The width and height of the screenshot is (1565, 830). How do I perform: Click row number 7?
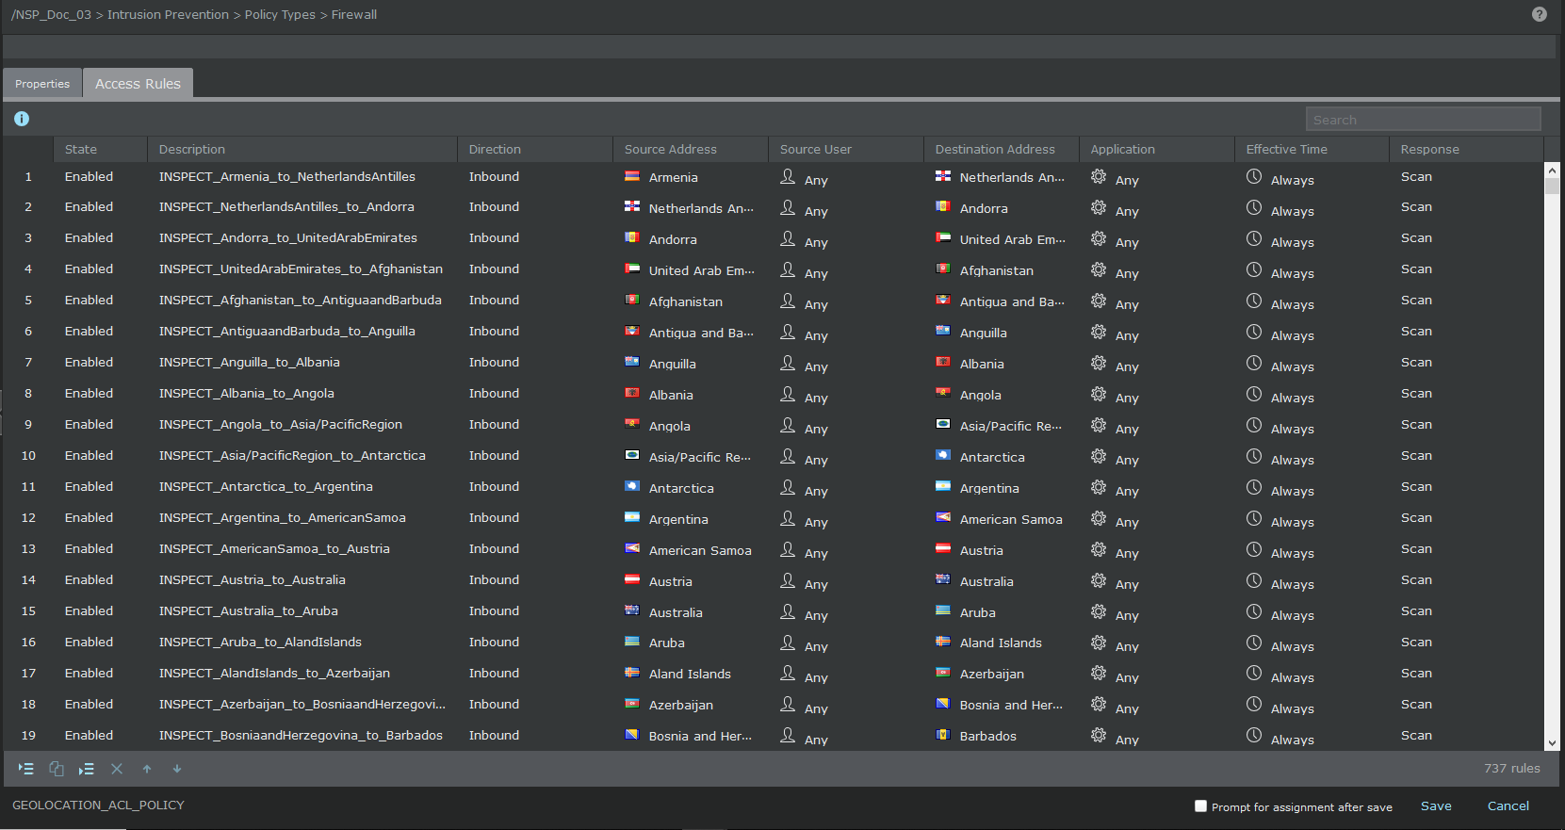tap(28, 363)
